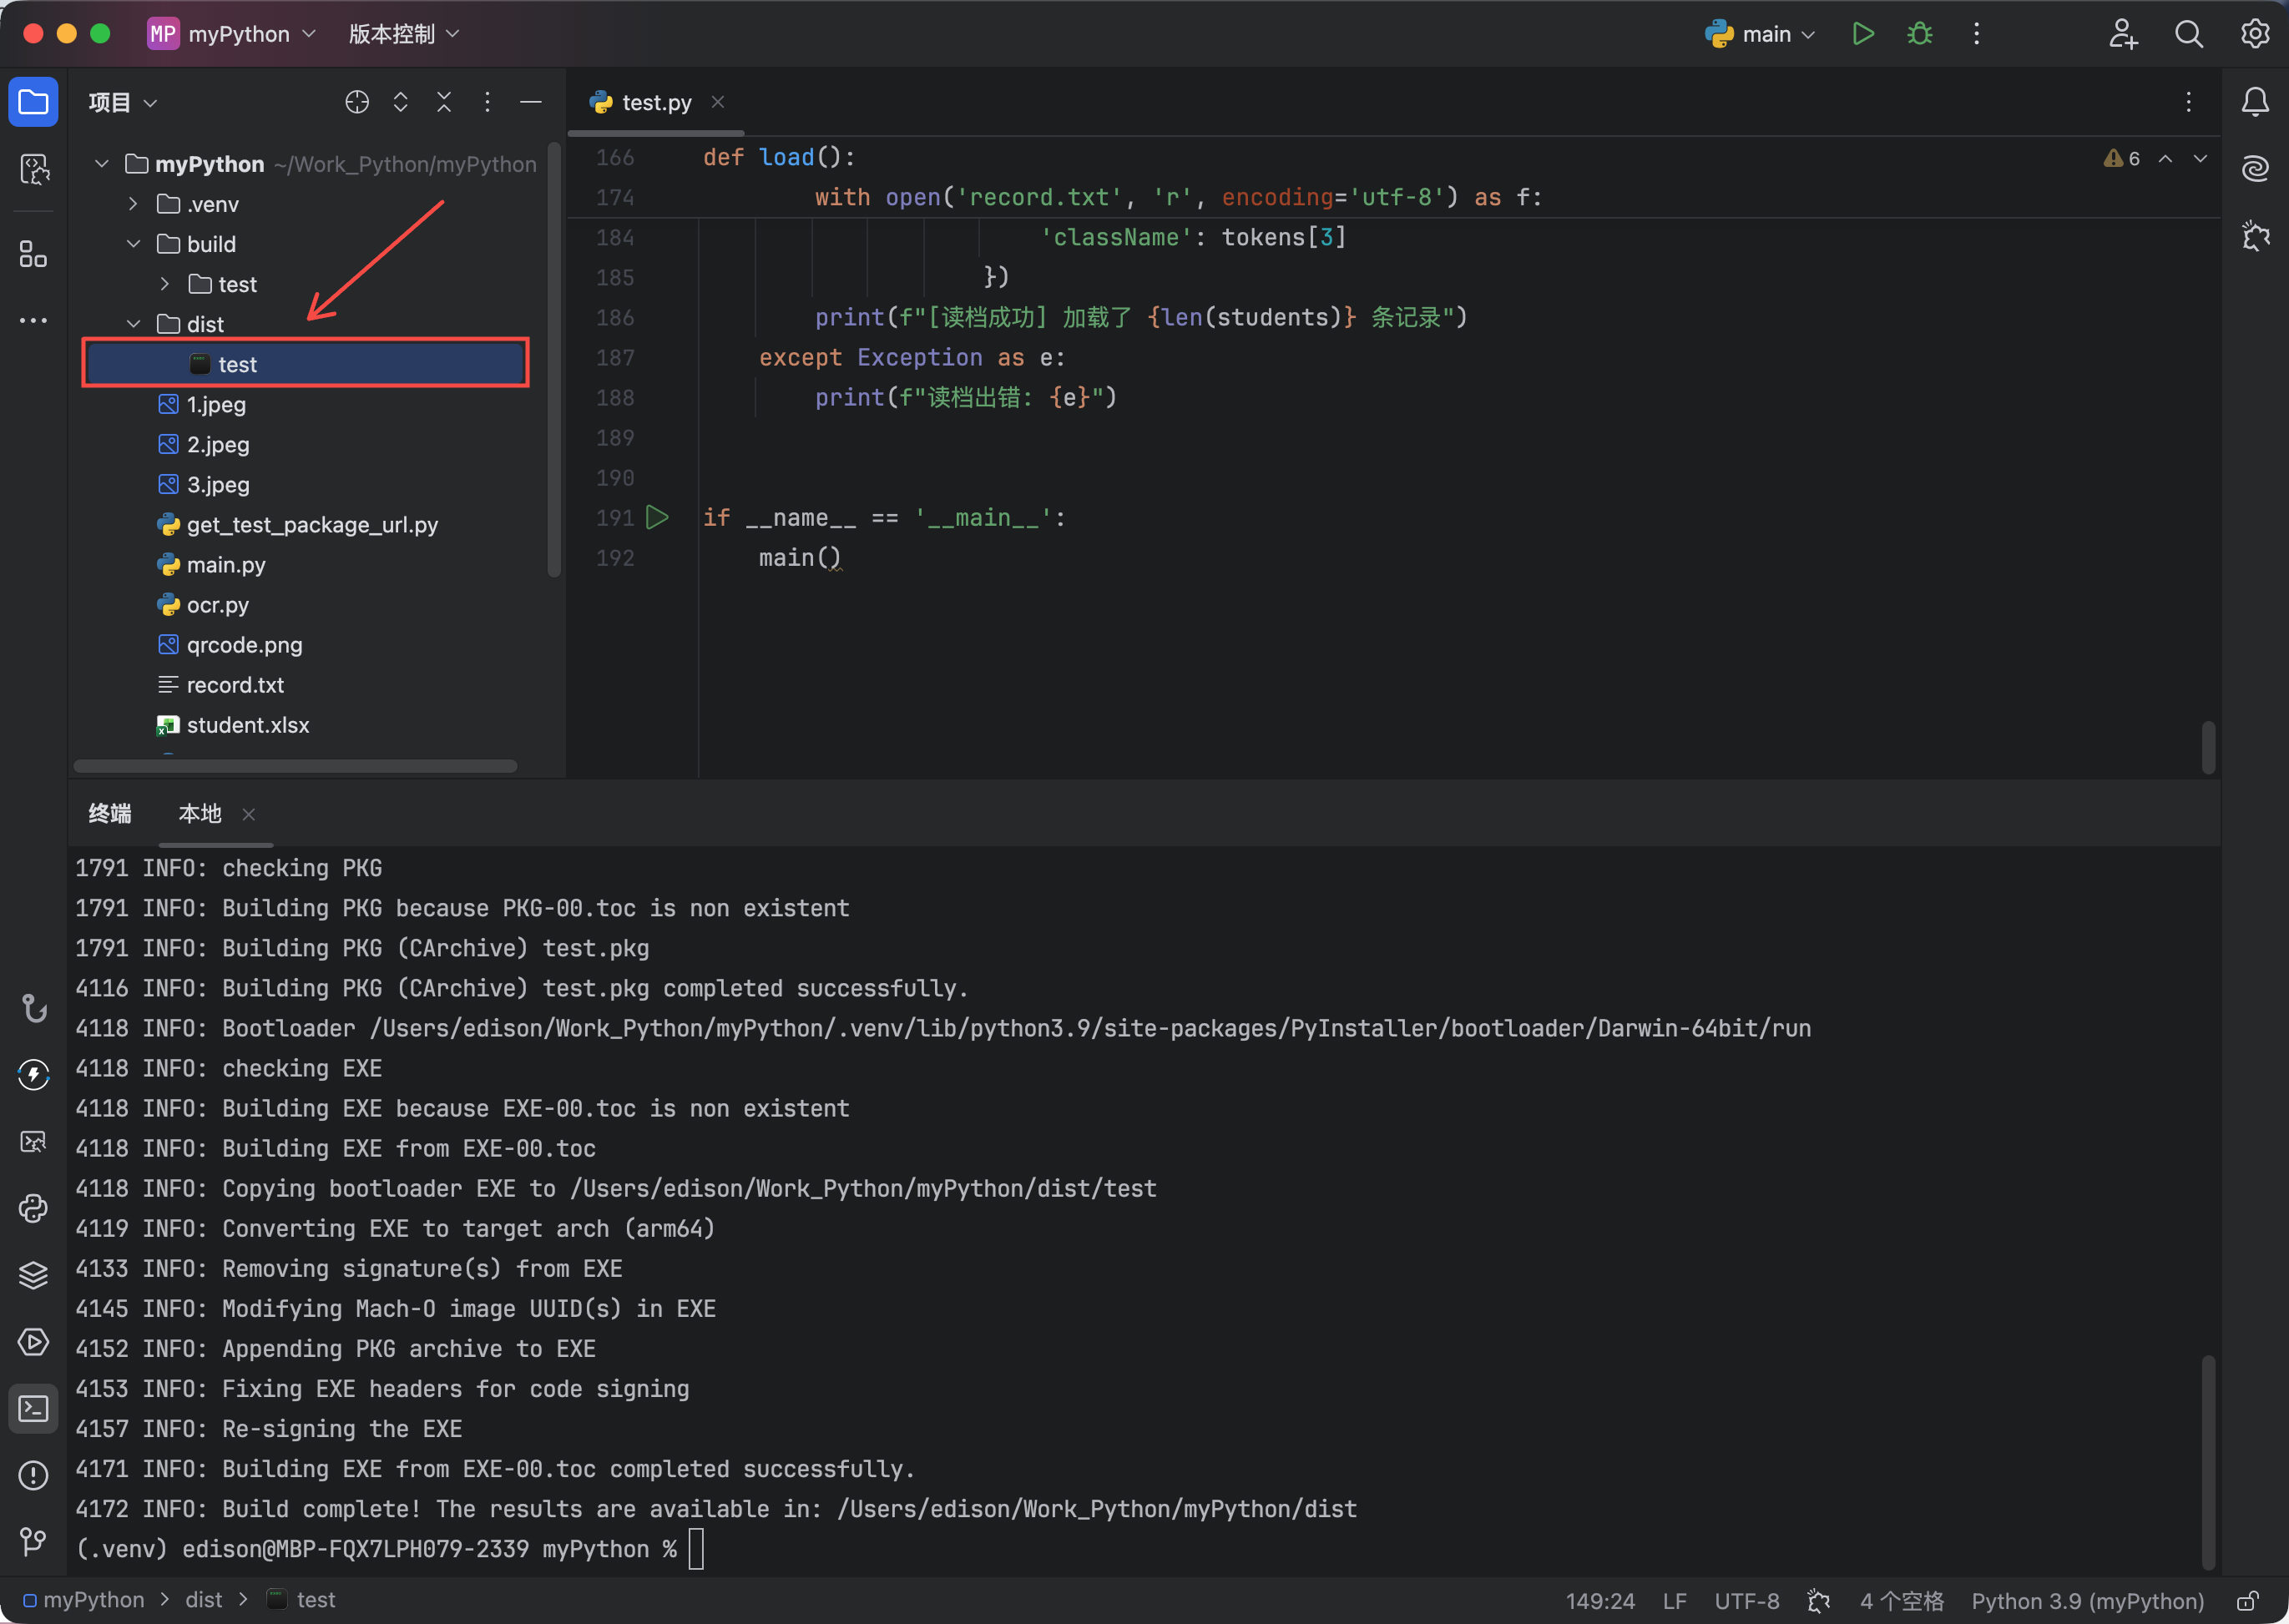The image size is (2289, 1624).
Task: Open Search Everywhere magnifier icon
Action: click(x=2188, y=34)
